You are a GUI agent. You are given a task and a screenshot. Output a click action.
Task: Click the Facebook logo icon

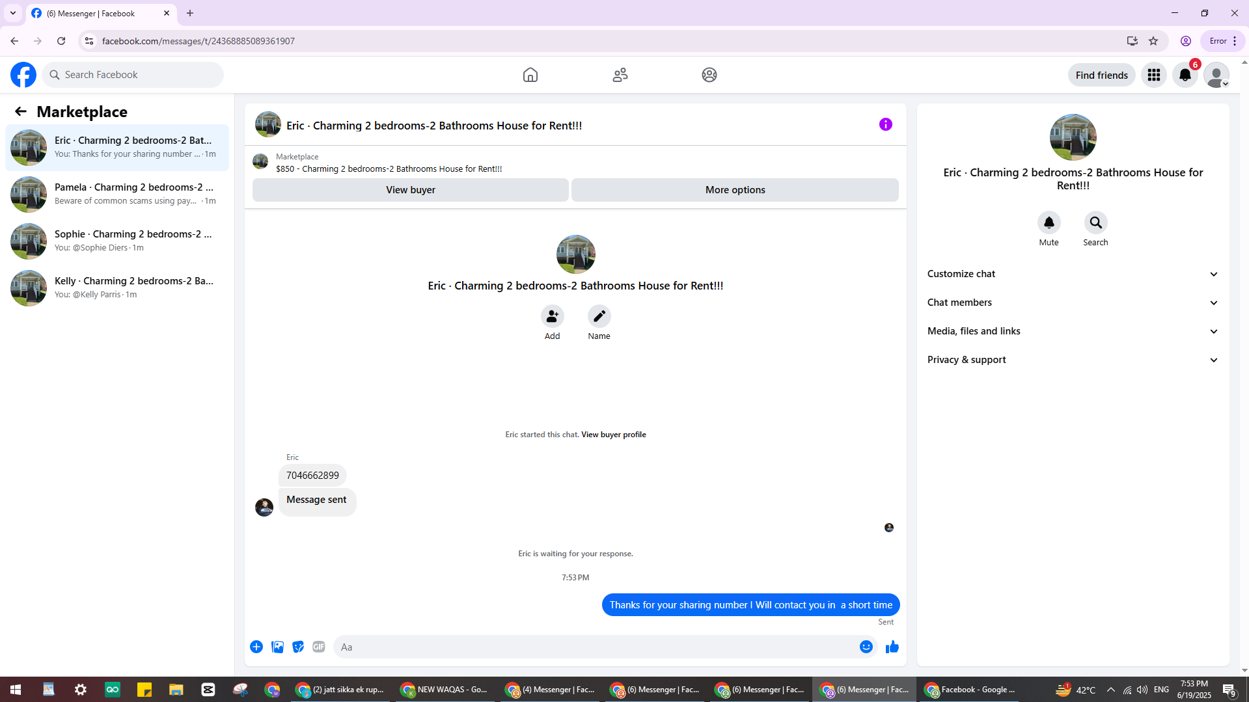[x=23, y=75]
